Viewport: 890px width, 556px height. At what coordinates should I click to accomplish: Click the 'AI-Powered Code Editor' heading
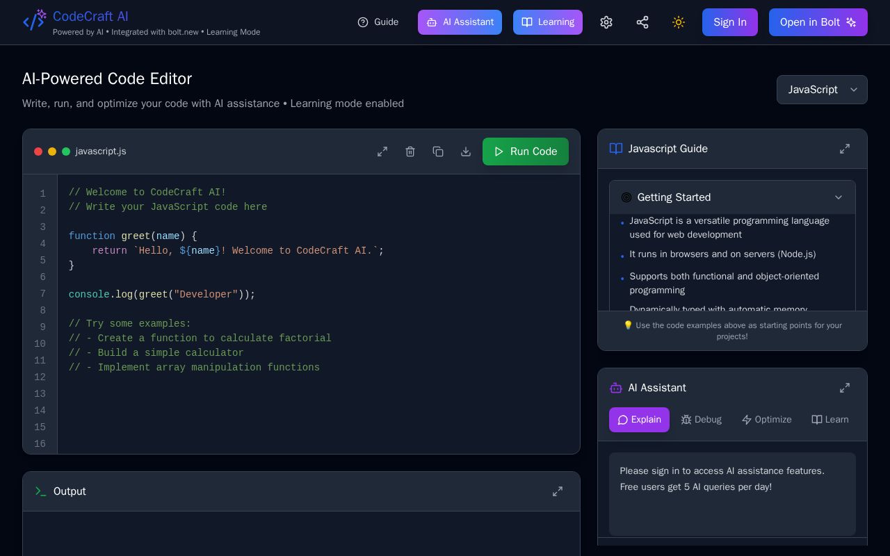pos(107,79)
